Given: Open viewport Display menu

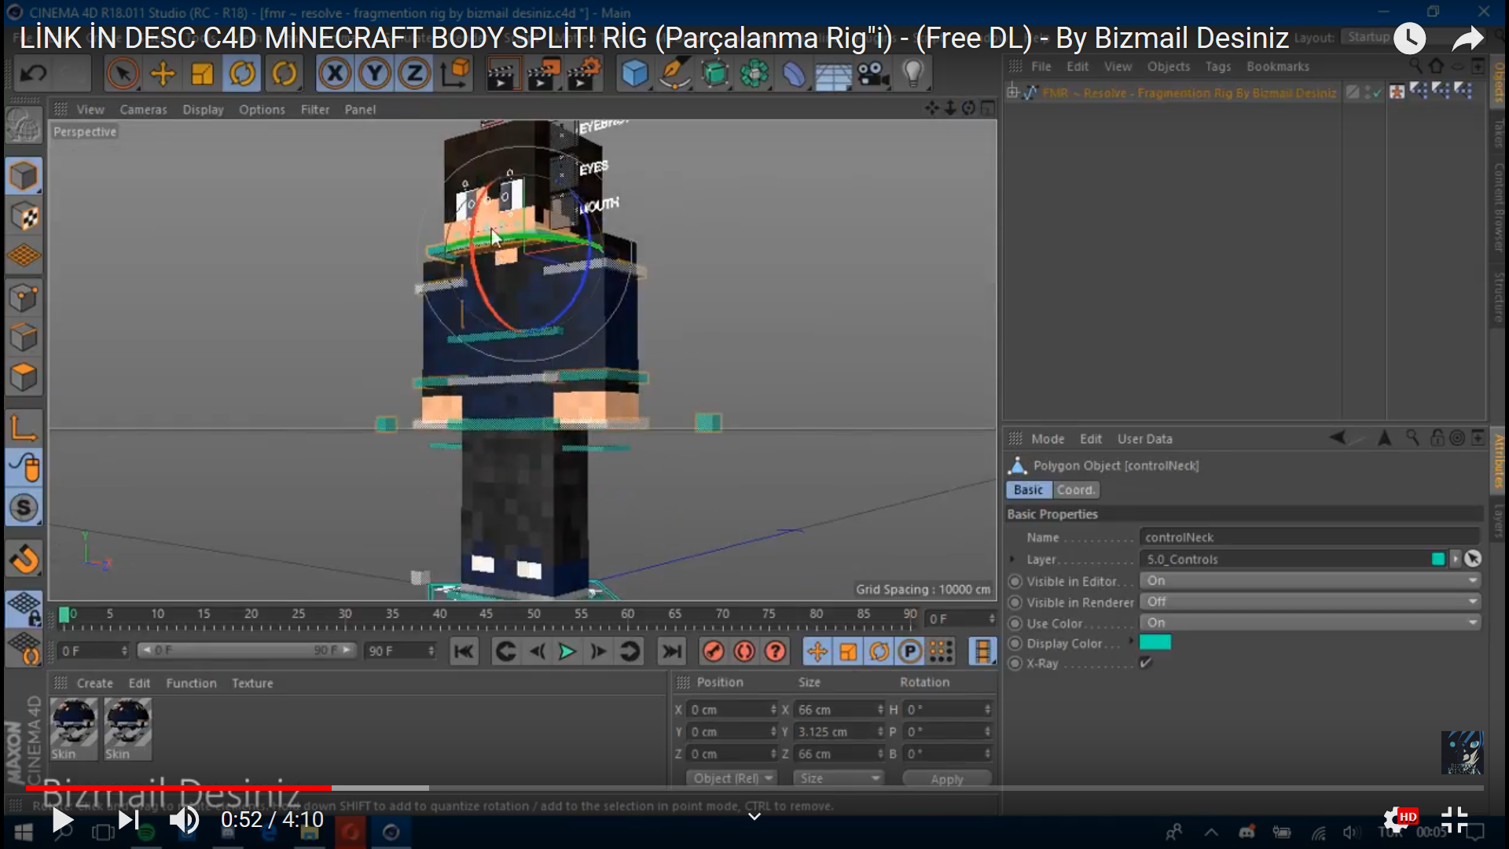Looking at the screenshot, I should pyautogui.click(x=203, y=109).
